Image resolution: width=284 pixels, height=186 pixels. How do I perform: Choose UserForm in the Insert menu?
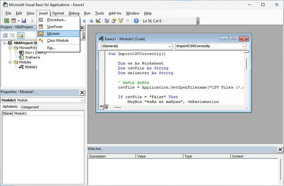pyautogui.click(x=54, y=27)
